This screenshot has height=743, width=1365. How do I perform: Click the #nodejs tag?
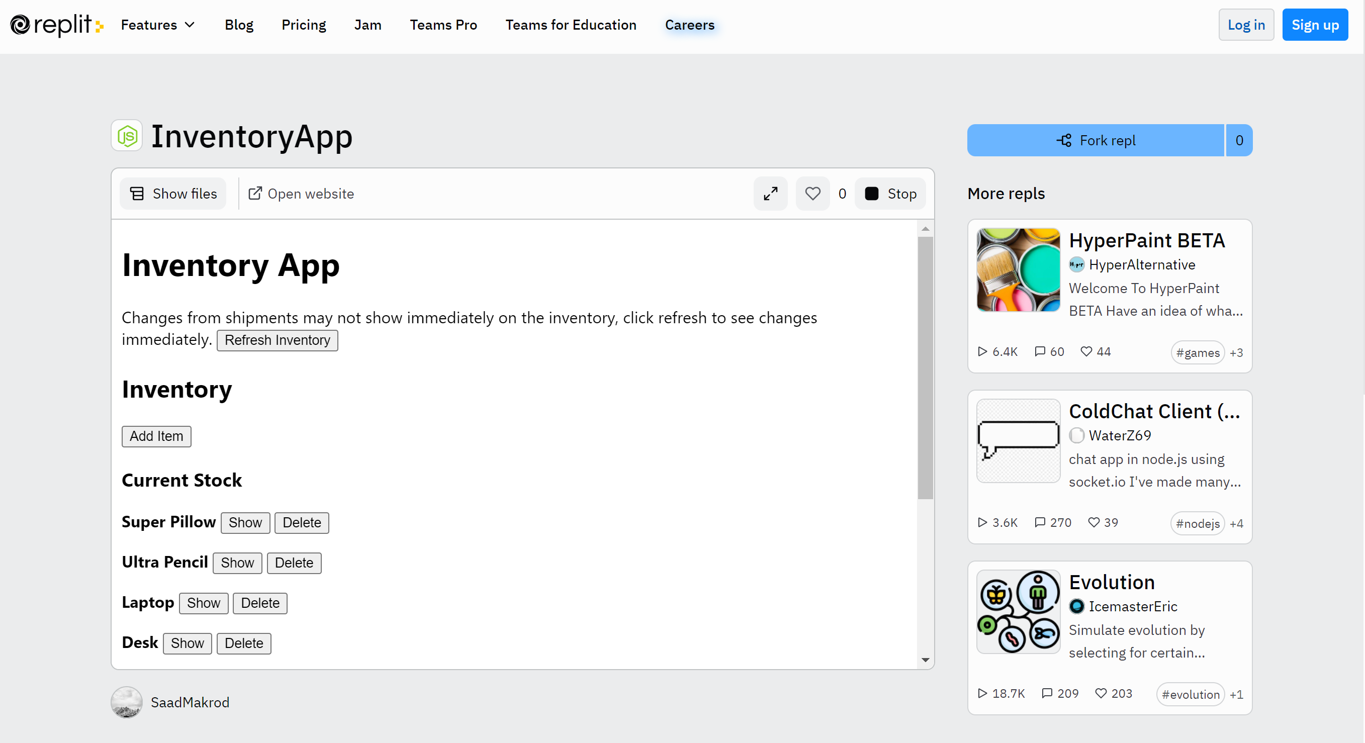pos(1197,523)
